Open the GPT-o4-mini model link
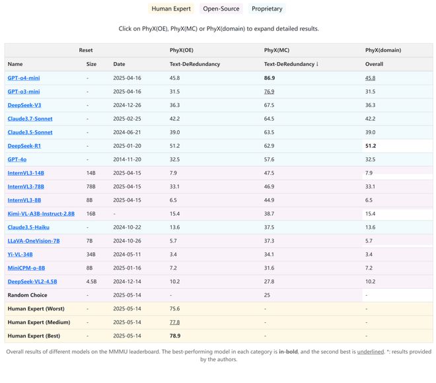The height and width of the screenshot is (383, 436). tap(24, 78)
